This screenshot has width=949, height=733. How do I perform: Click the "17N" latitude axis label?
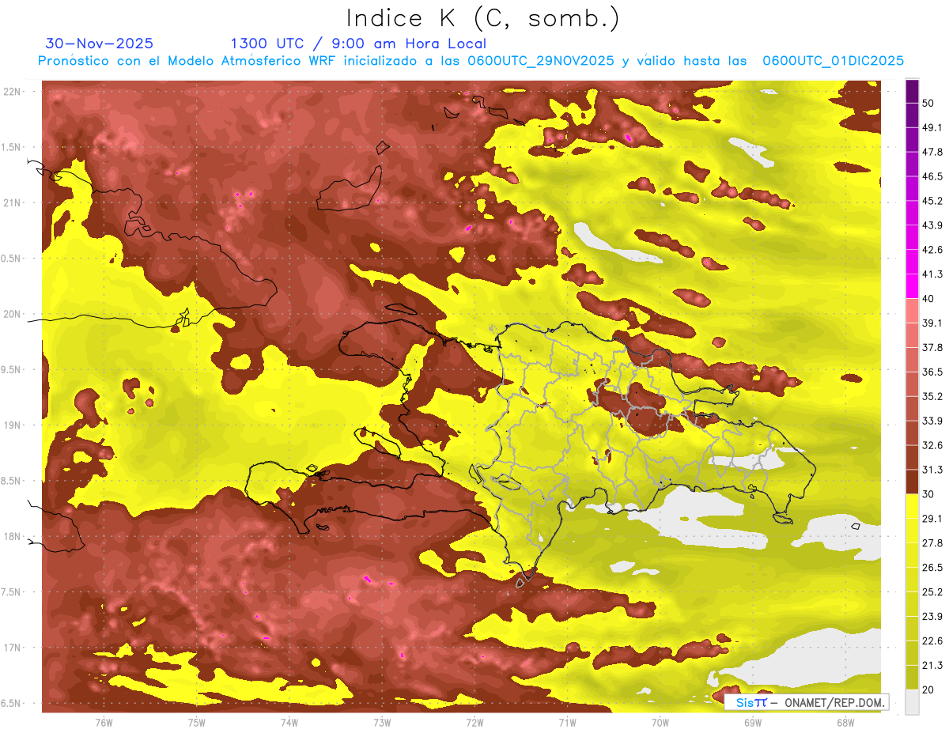coord(13,648)
